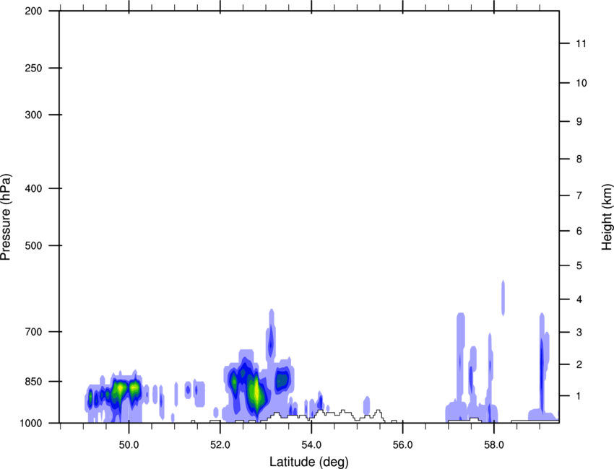Image resolution: width=614 pixels, height=469 pixels.
Task: Click the 58.0 latitude tick label
Action: (494, 445)
